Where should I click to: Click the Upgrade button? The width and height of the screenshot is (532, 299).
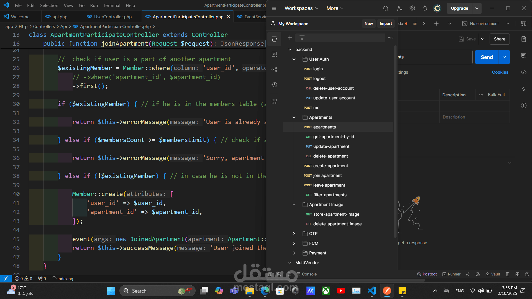pos(459,8)
